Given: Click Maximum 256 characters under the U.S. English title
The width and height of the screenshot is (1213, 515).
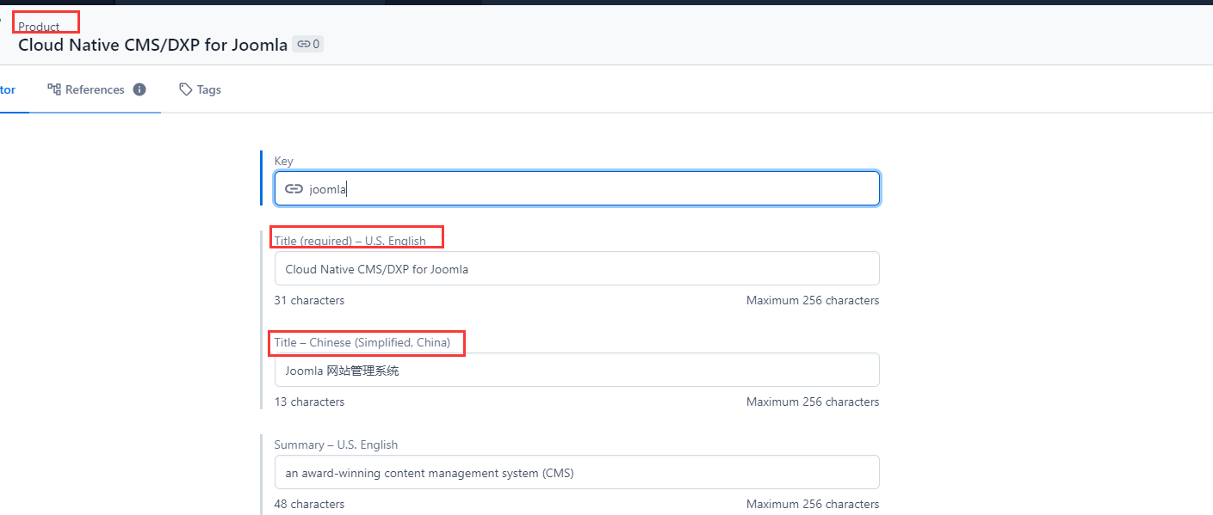Looking at the screenshot, I should [x=812, y=300].
